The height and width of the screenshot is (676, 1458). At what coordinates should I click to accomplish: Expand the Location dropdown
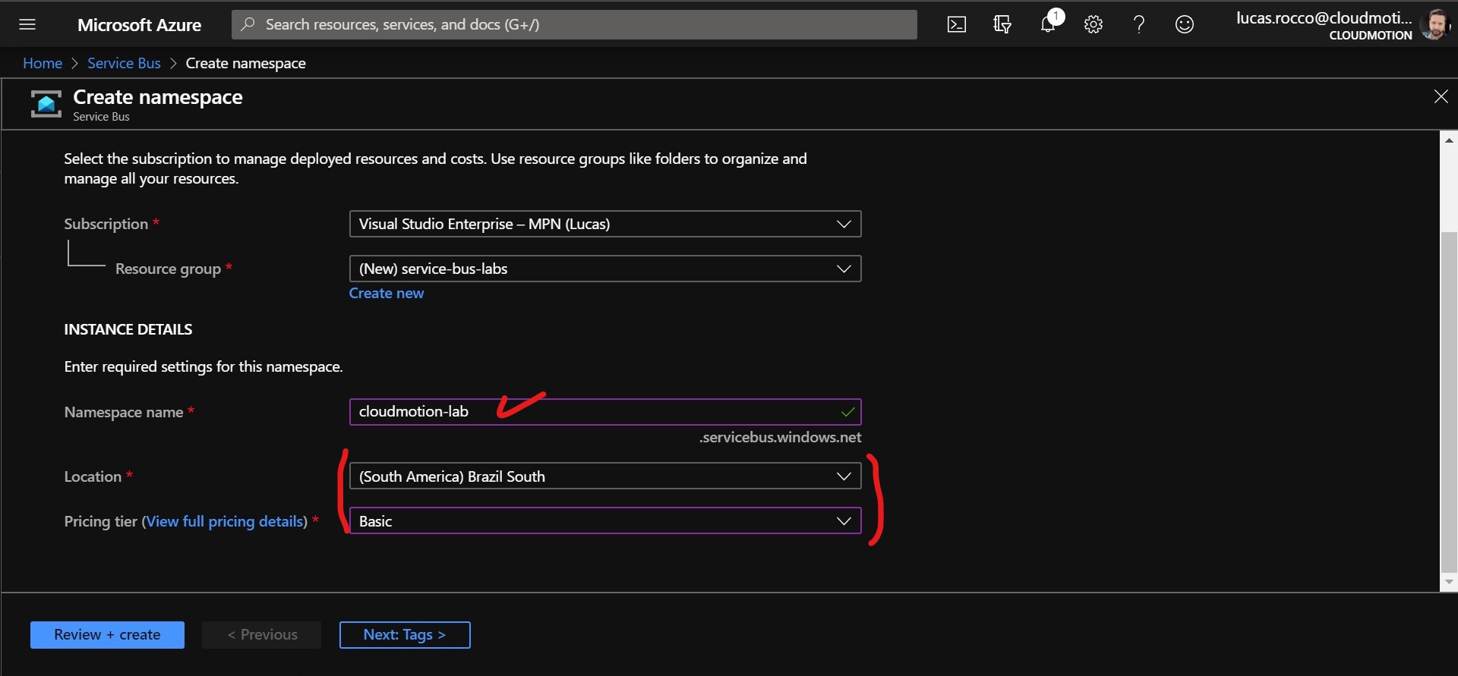coord(605,476)
